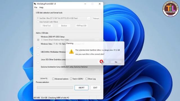This screenshot has height=101, width=180.
Task: Check the Linux ISO/Other Grub4dos checkbox
Action: 38,63
